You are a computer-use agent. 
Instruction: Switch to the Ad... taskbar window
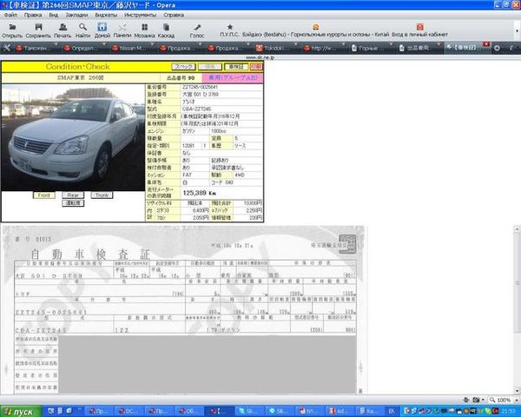click(x=340, y=411)
